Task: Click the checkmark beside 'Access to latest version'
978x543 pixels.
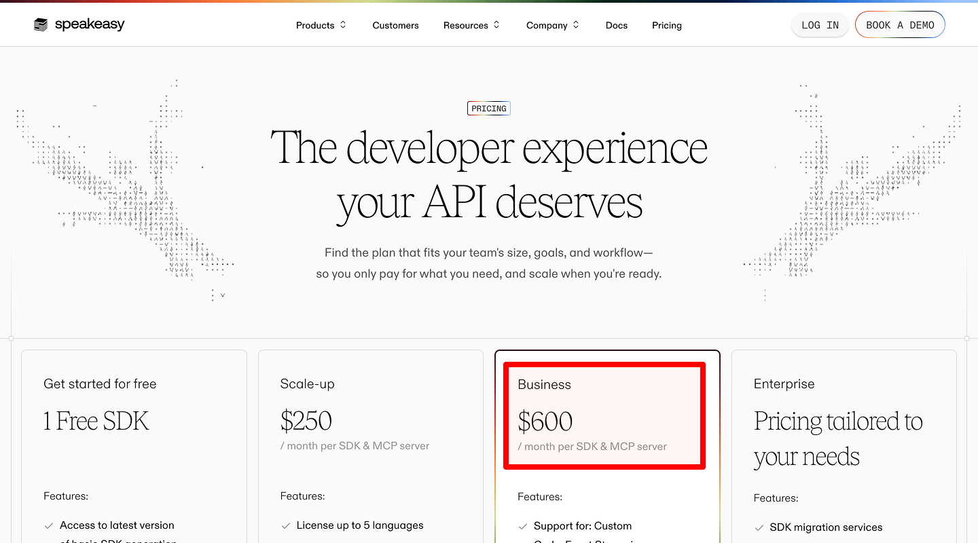Action: 49,525
